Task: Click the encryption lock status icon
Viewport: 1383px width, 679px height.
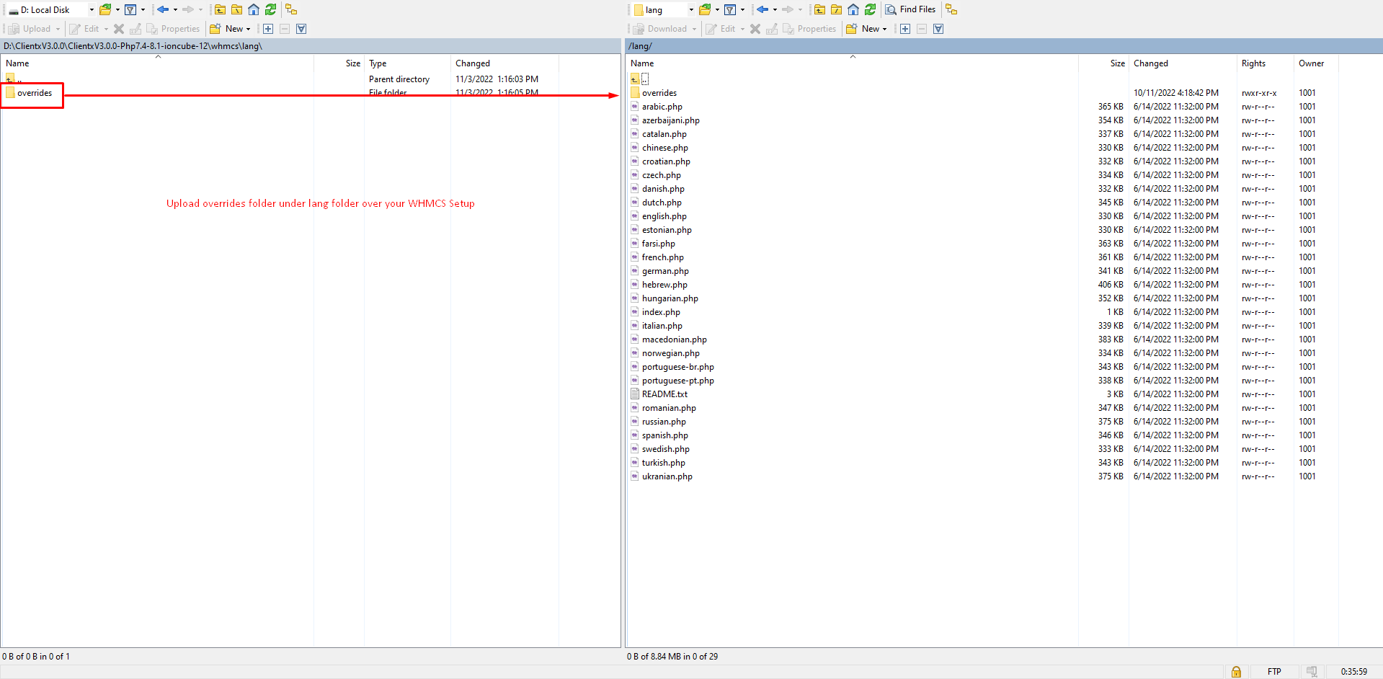Action: (1236, 671)
